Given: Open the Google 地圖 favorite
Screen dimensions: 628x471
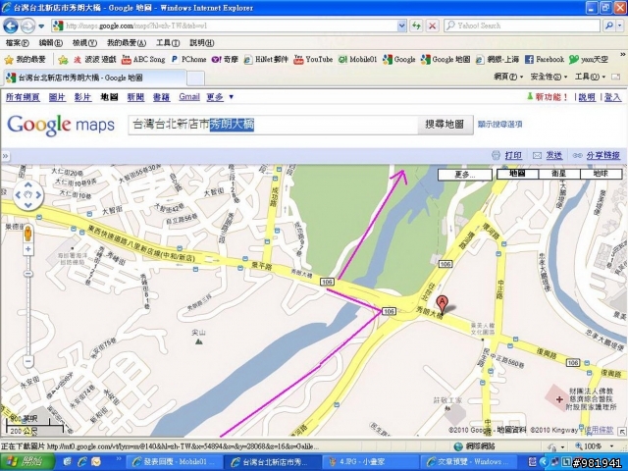Looking at the screenshot, I should coord(445,60).
